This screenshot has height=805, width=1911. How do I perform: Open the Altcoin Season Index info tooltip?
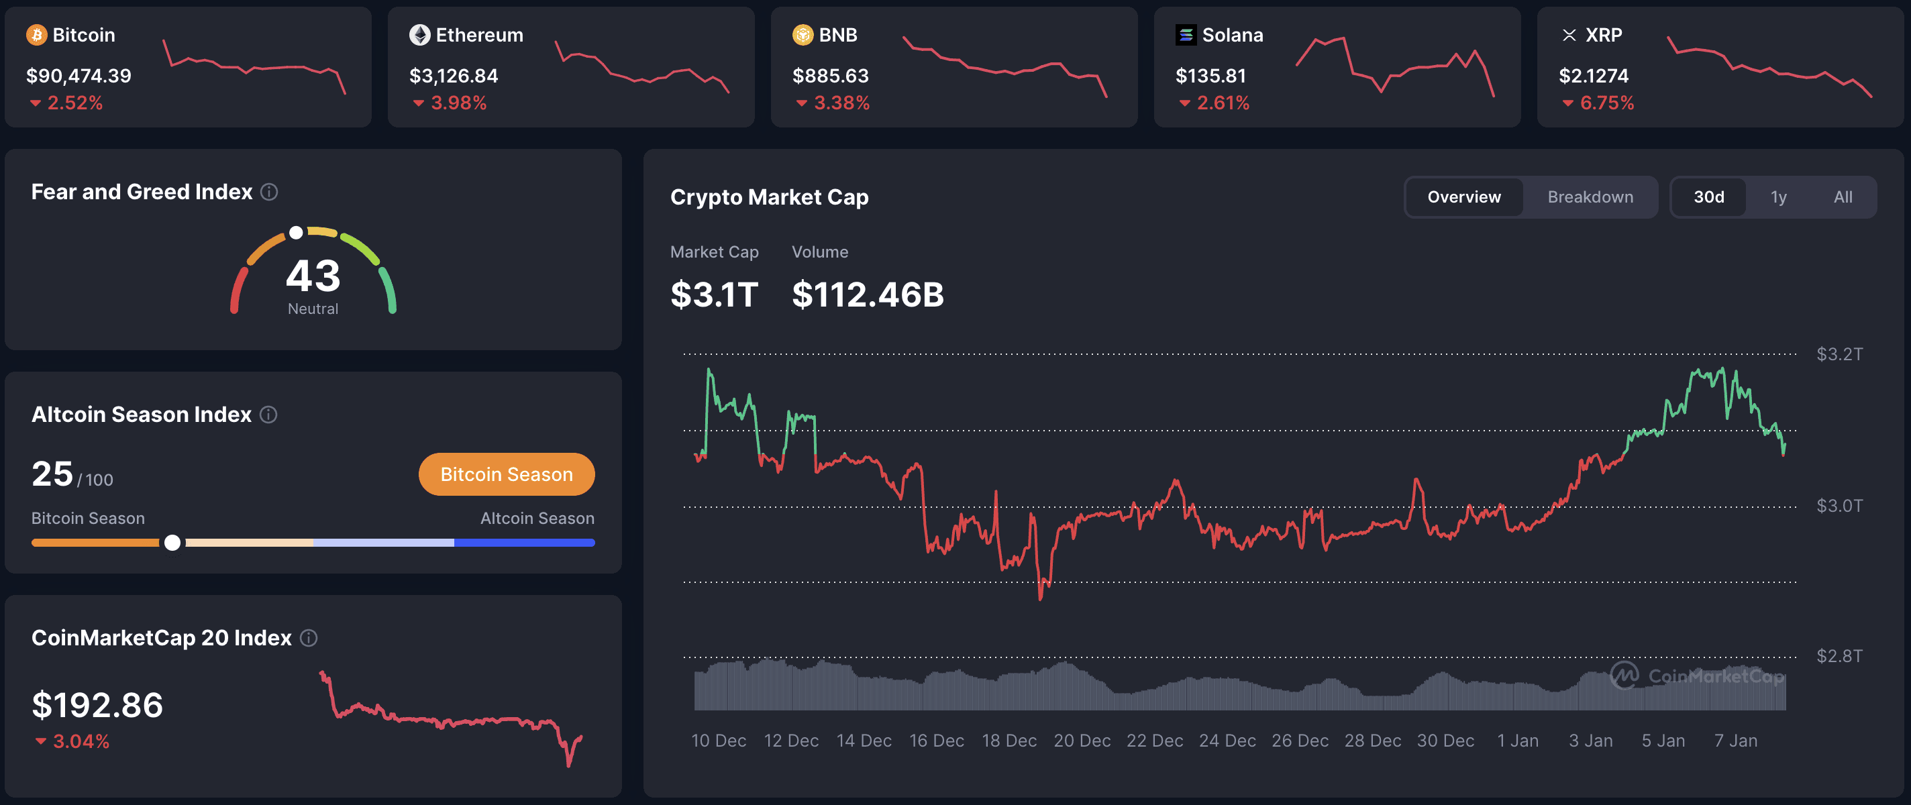268,414
